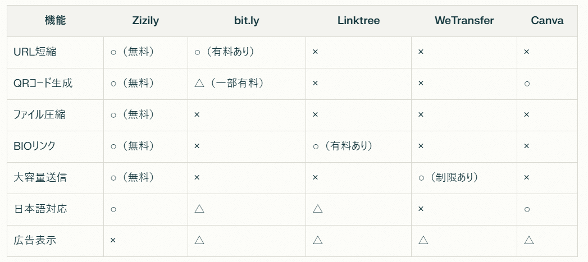Click bit.ly's △（一部有料） QR code cell
Screen dimensions: 588x262
pos(229,83)
